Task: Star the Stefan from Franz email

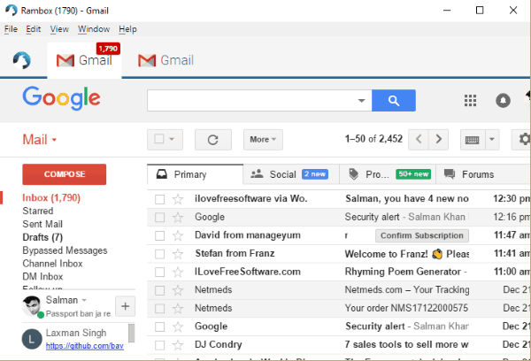Action: point(178,254)
